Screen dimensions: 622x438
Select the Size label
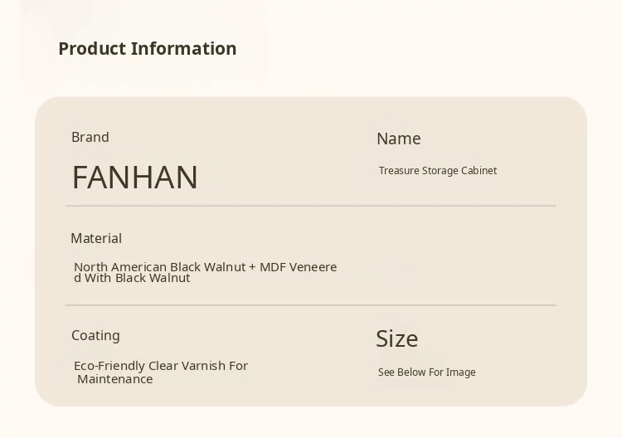396,338
